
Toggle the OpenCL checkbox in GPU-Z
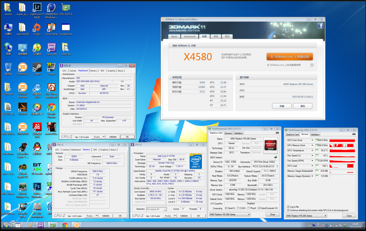226,208
